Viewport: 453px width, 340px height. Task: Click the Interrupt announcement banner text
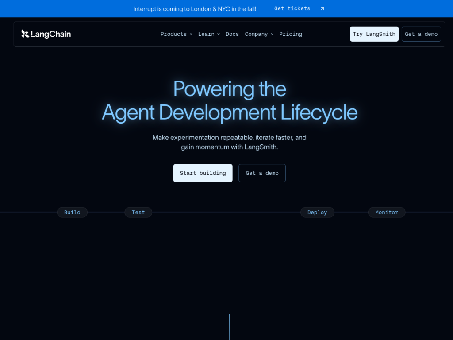click(195, 9)
